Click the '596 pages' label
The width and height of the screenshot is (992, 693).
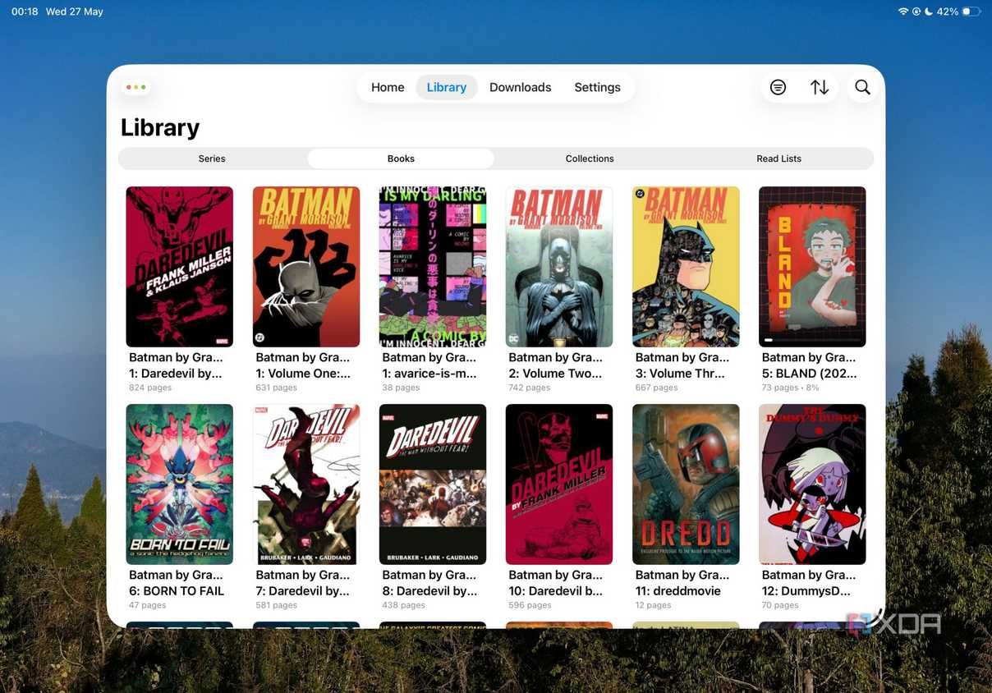[530, 605]
